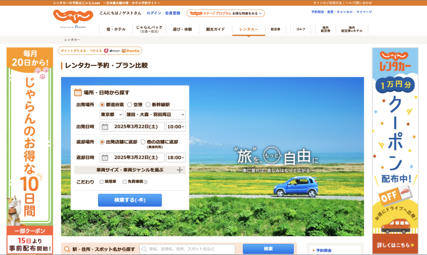Expand 車両サイズ・車両ジャンルを選ぶ section
The width and height of the screenshot is (427, 255).
(130, 170)
